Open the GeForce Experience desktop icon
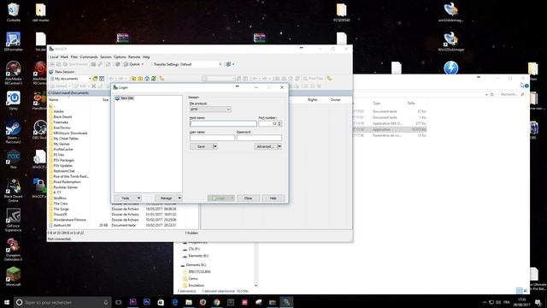 pyautogui.click(x=14, y=220)
